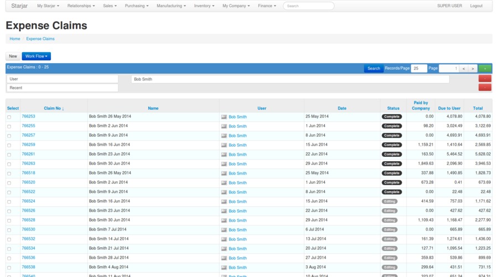Sort table by Claim No column header
498x277 pixels.
54,109
